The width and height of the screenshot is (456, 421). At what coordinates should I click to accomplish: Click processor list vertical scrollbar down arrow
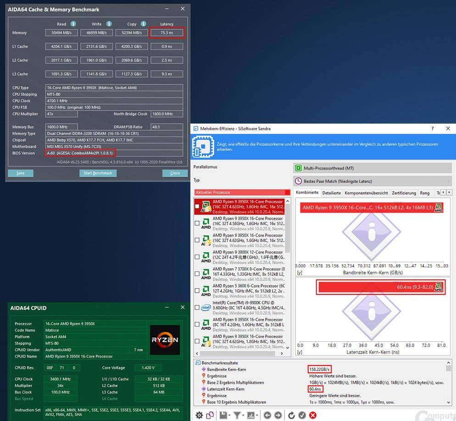pyautogui.click(x=288, y=348)
